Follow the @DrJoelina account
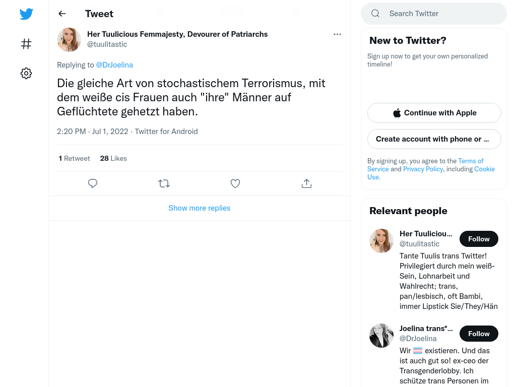 coord(479,334)
